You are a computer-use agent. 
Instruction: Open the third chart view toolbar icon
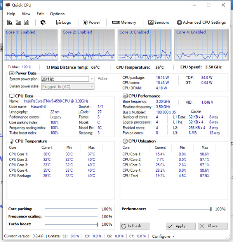tap(26, 23)
